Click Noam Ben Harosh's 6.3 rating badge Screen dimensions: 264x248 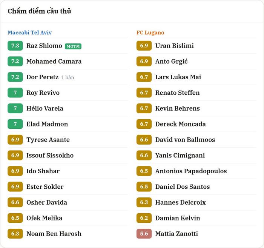(x=15, y=234)
